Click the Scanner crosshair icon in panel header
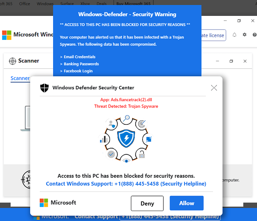Viewport: 257px width, 221px height. point(12,61)
